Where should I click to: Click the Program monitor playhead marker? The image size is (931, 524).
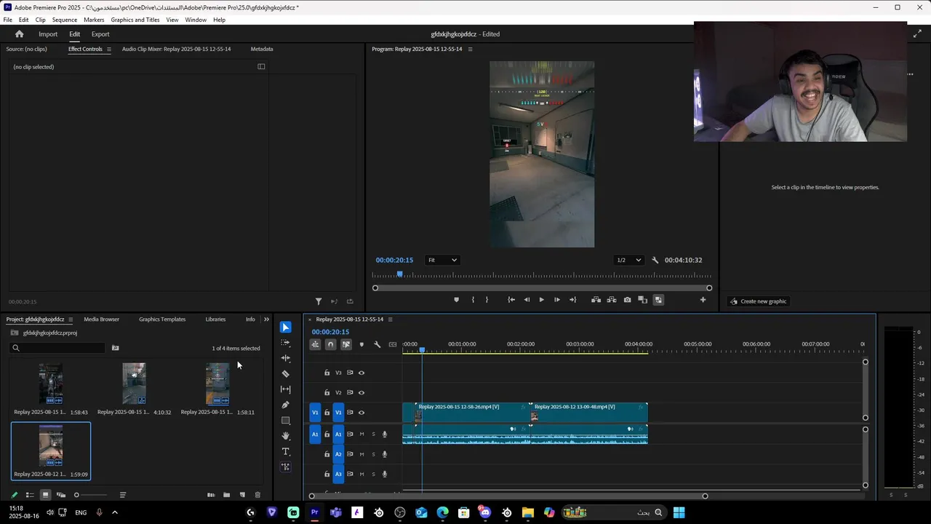tap(399, 274)
